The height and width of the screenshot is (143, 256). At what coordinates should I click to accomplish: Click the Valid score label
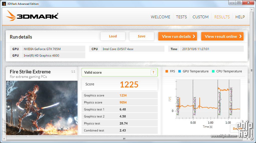[93, 72]
